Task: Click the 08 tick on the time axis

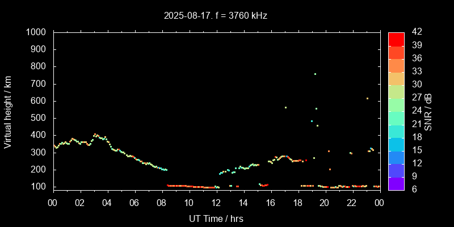Action: (161, 203)
